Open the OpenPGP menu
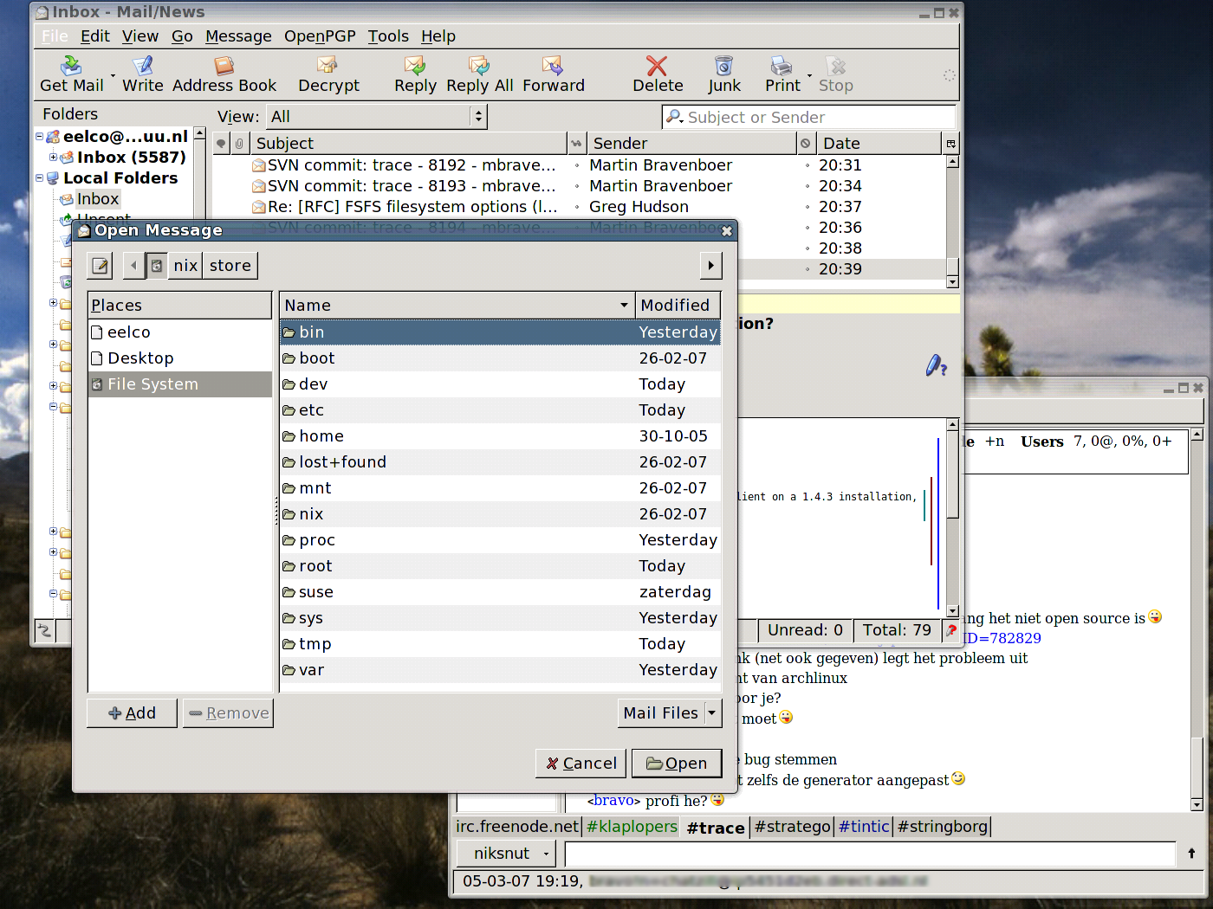This screenshot has height=909, width=1213. pyautogui.click(x=320, y=36)
